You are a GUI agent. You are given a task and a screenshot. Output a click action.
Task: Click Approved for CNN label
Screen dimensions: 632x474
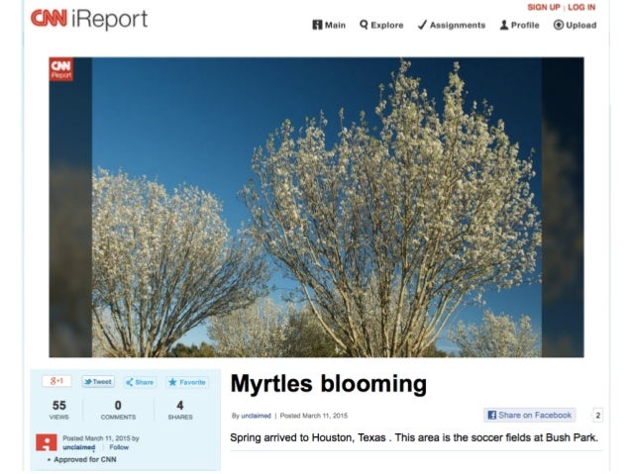pyautogui.click(x=85, y=459)
